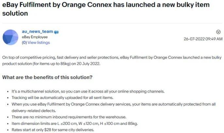
Task: Click the multichannel solution bullet point
Action: pos(88,91)
